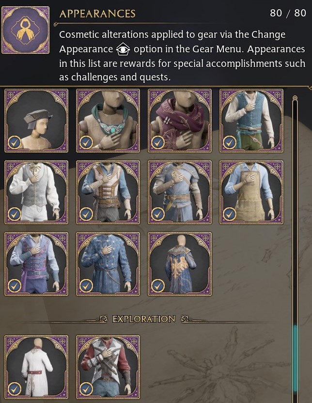312x403 pixels.
Task: Click the checkmark badge on eagle cloak
Action: [x=157, y=286]
